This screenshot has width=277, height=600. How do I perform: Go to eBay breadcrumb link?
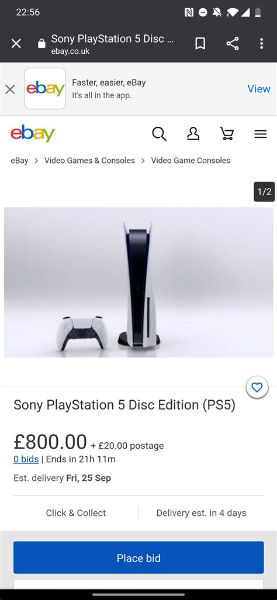coord(19,160)
